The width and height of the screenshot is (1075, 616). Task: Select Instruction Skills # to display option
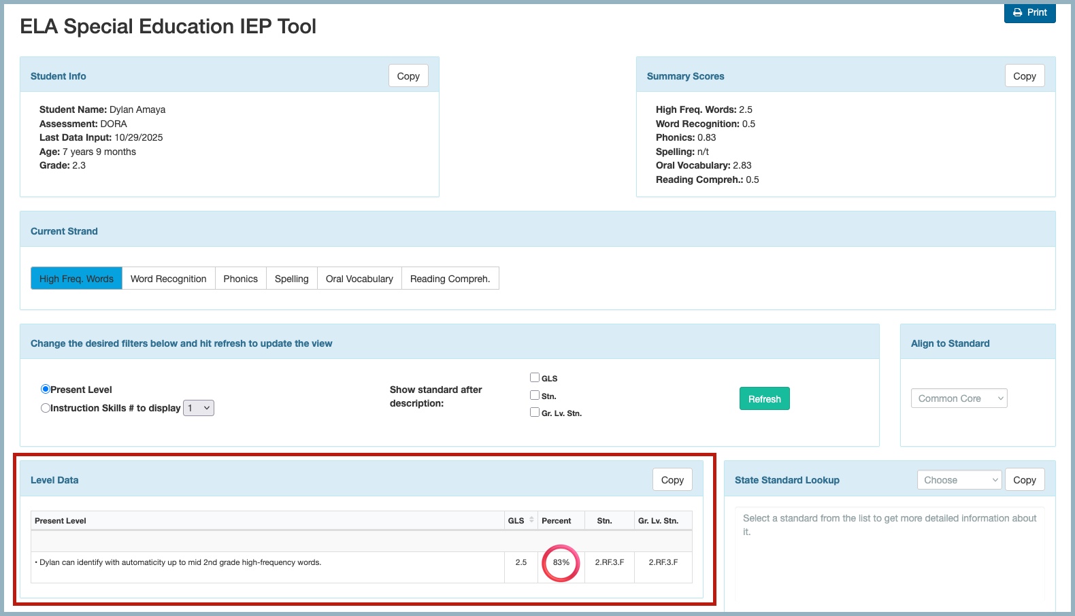(x=46, y=408)
